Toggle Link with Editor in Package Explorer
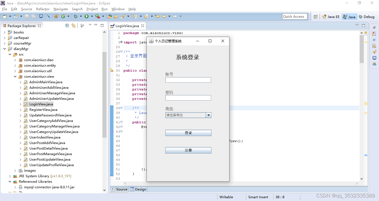Viewport: 379px width, 201px height. 74,25
